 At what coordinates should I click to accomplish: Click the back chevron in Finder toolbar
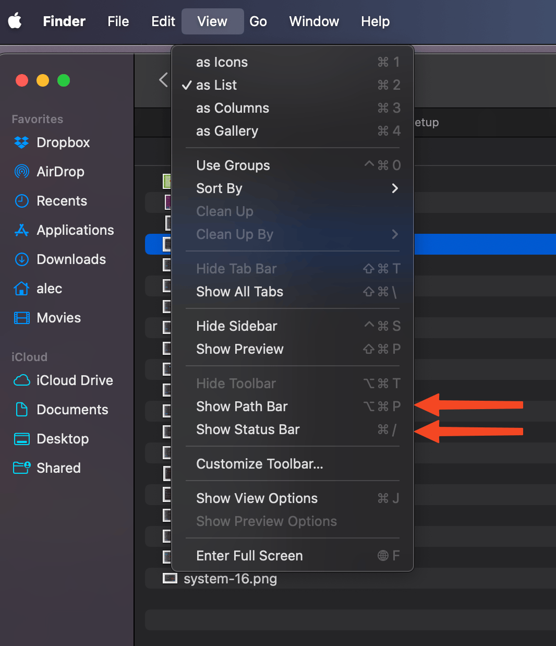tap(163, 80)
